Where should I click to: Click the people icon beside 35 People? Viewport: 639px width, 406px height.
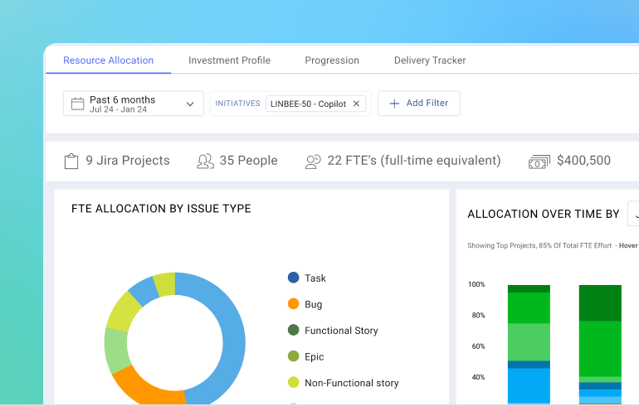(206, 161)
